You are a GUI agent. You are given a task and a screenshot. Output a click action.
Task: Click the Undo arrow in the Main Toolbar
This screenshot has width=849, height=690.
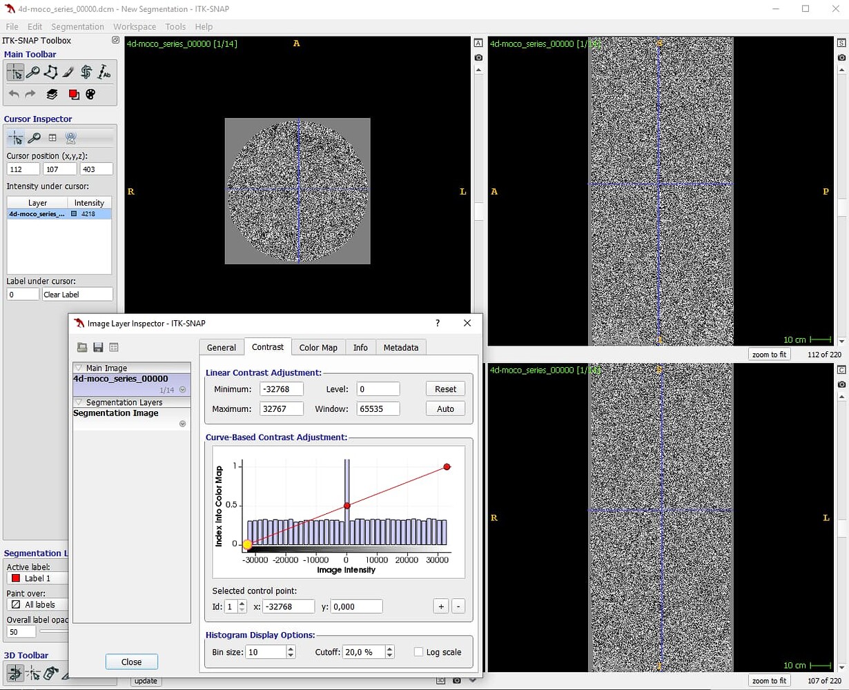click(14, 95)
